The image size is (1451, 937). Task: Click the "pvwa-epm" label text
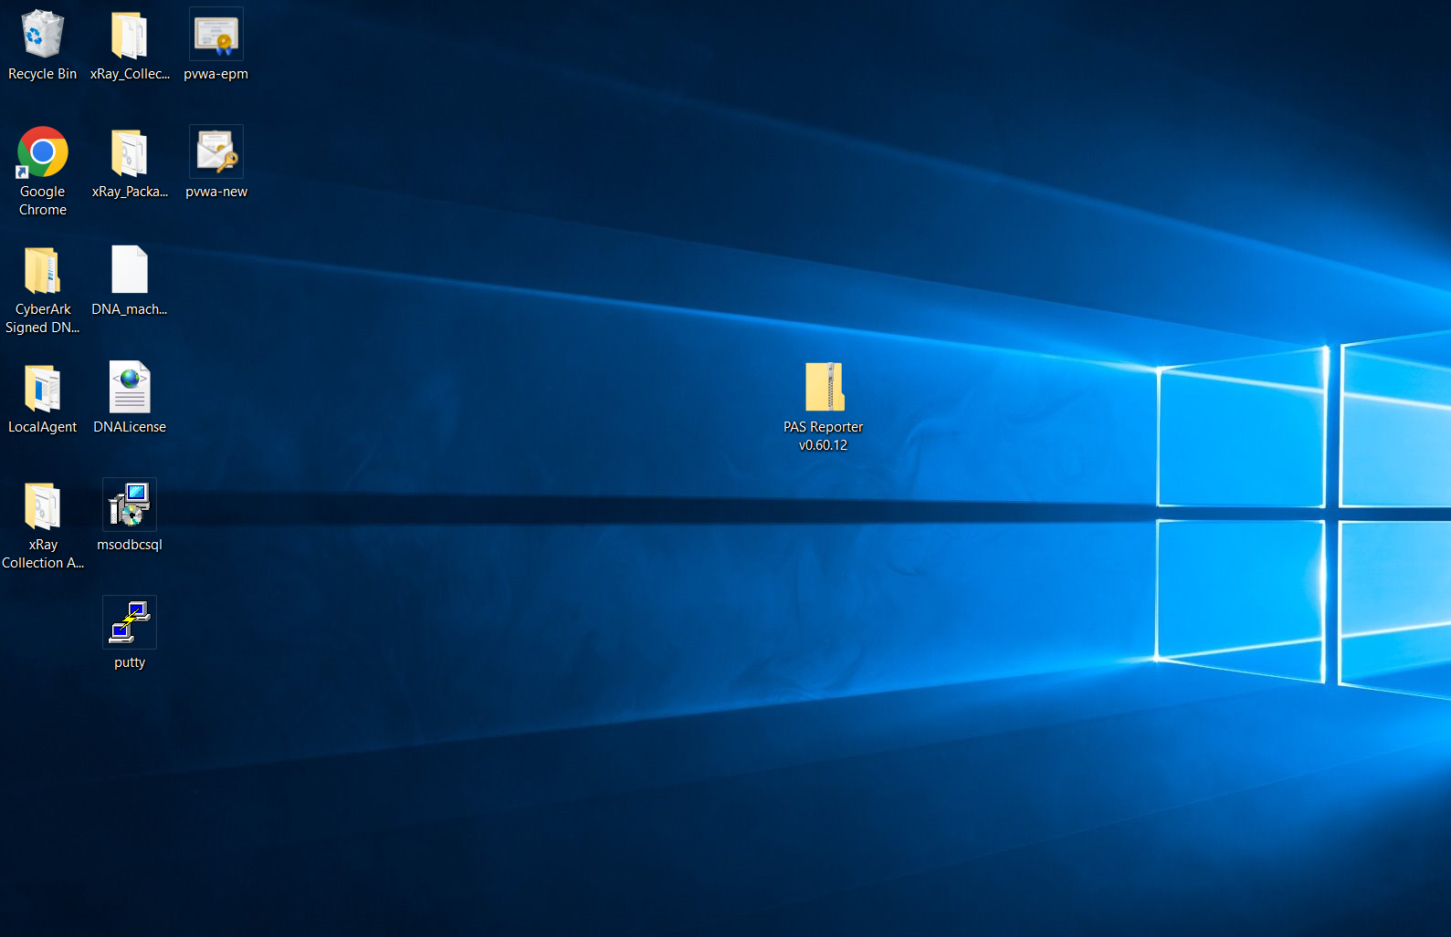pyautogui.click(x=216, y=74)
